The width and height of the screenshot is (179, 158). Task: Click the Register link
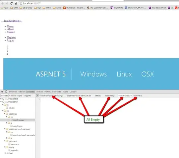pyautogui.click(x=11, y=37)
